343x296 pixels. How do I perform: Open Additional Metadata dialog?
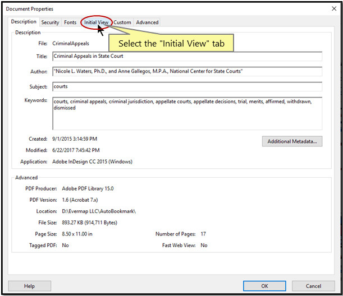(x=292, y=141)
